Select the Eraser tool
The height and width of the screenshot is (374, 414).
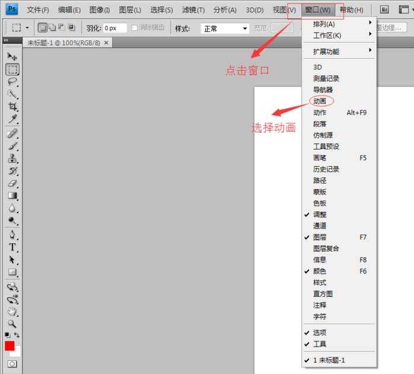[12, 183]
